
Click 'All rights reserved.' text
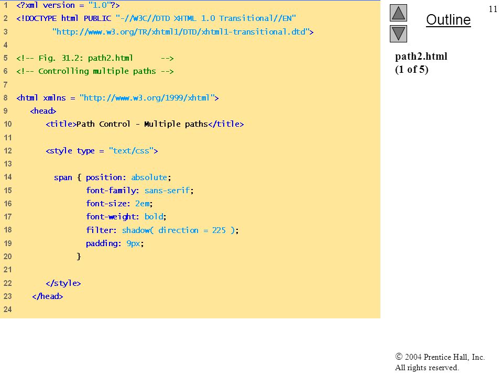tap(427, 368)
